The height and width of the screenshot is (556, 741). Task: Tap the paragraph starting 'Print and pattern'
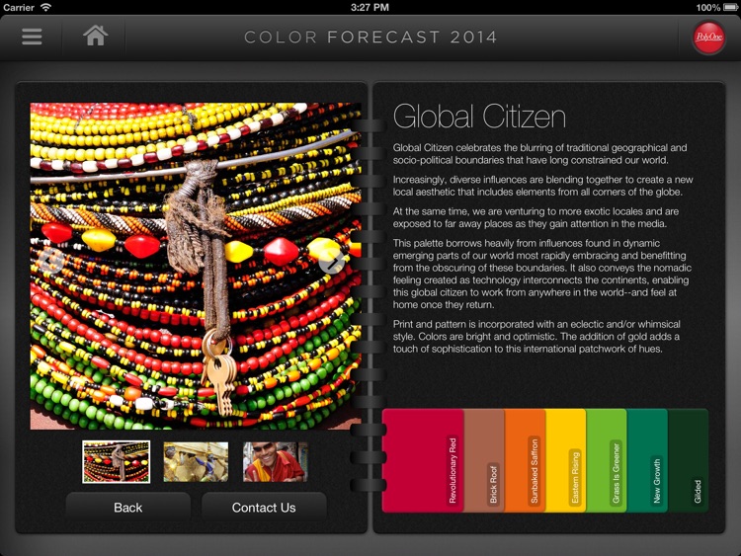(x=536, y=337)
